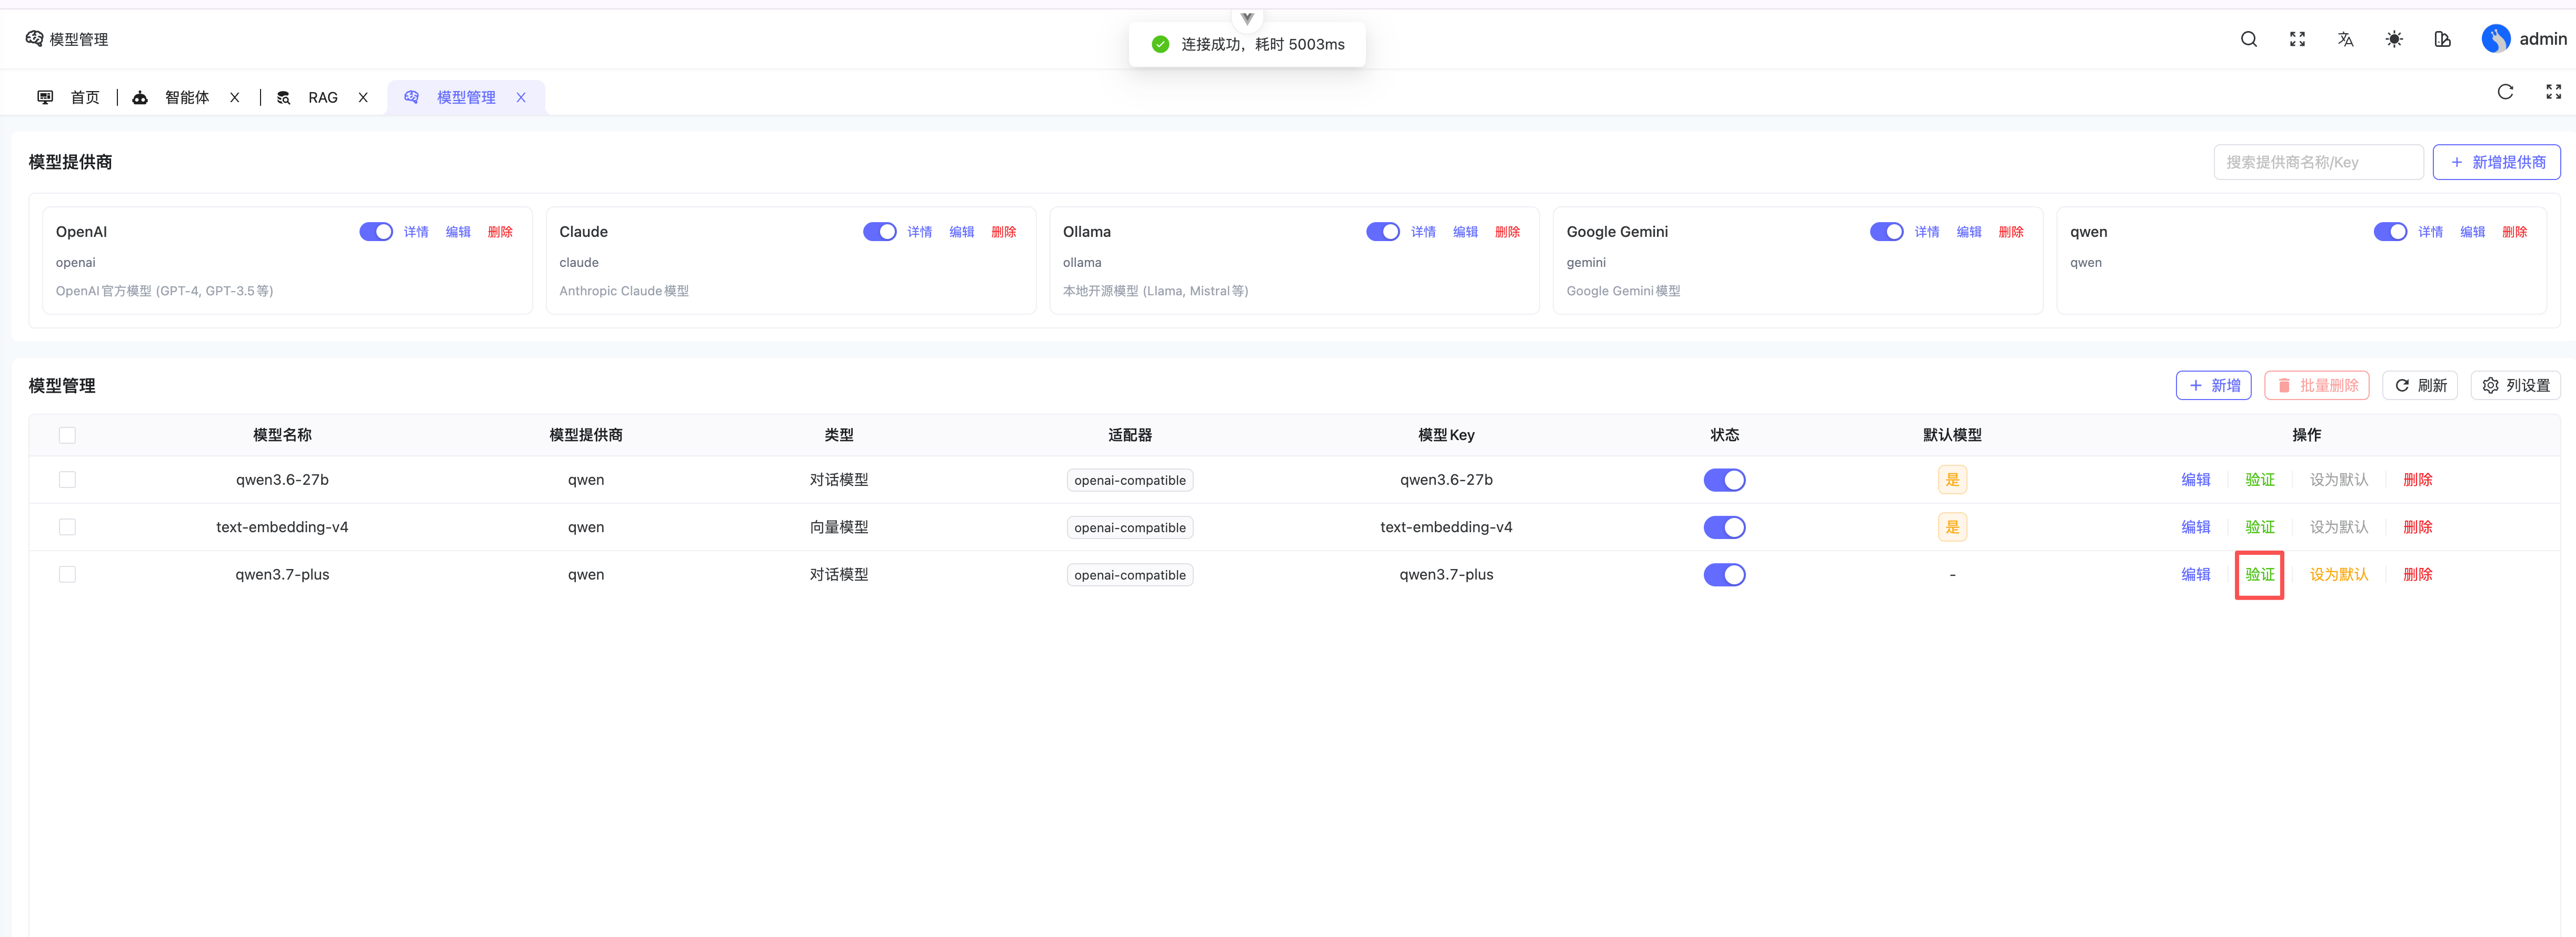
Task: Click 验证 in qwen3.7-plus row
Action: pos(2260,575)
